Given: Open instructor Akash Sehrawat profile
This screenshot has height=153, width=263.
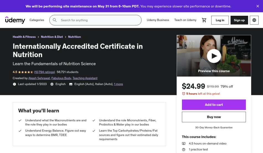Looking at the screenshot, I should pos(39,78).
